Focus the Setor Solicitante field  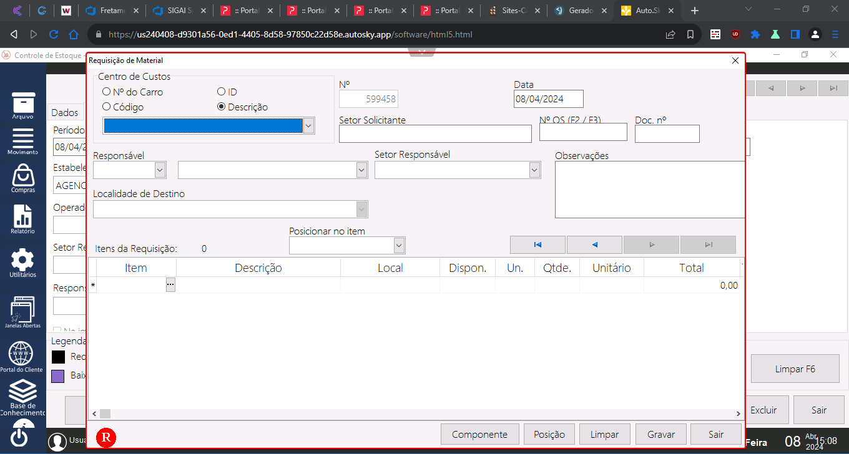click(x=435, y=133)
